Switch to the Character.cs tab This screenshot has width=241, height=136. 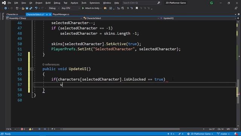point(12,14)
